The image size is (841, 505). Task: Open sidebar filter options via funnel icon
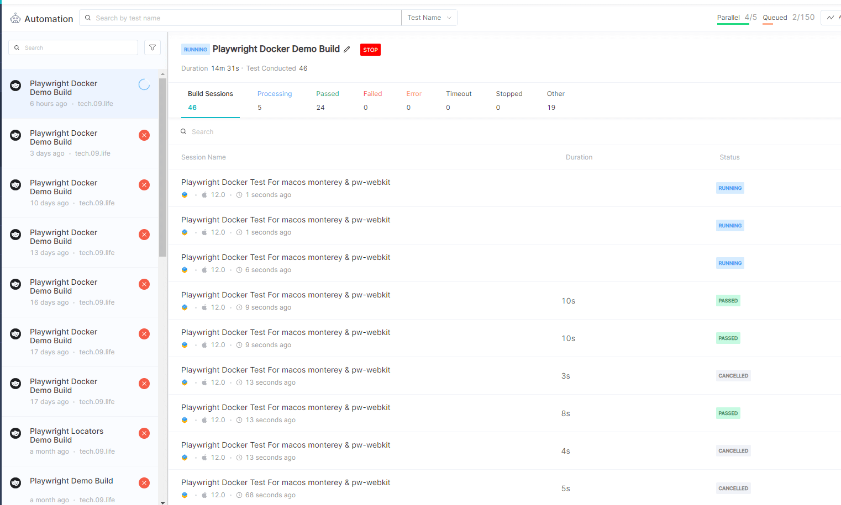[152, 47]
